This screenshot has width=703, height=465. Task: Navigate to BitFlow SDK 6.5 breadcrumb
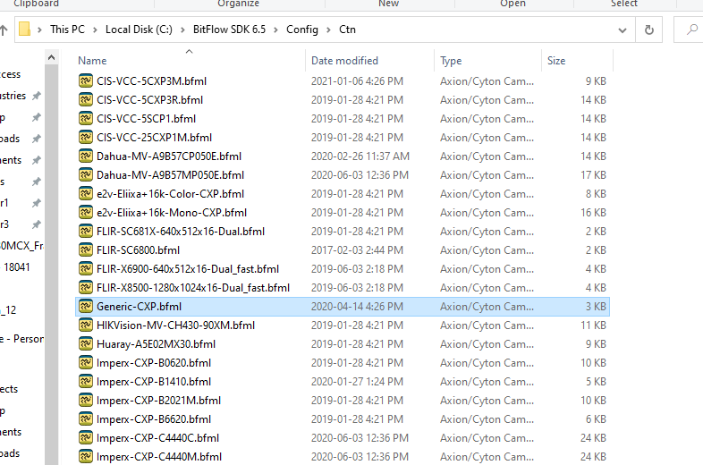coord(229,30)
